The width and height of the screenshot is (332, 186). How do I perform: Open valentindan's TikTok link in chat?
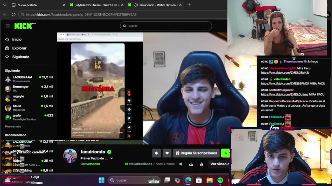click(285, 84)
